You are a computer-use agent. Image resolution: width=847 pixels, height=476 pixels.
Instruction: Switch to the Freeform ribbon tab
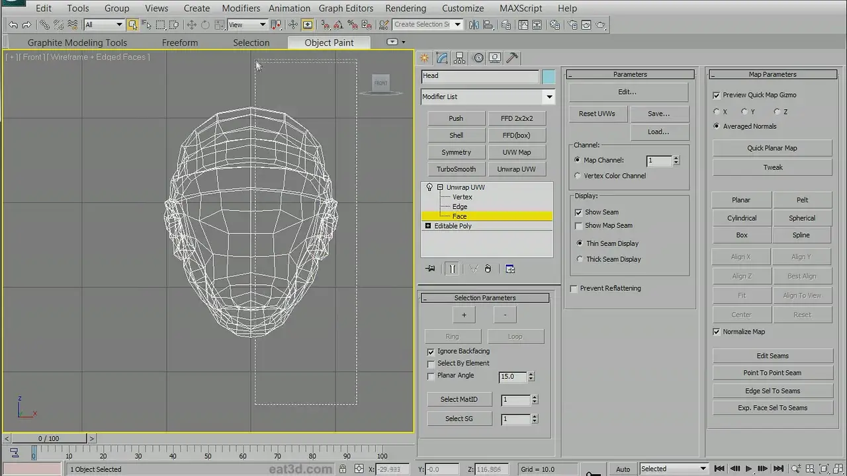[180, 42]
